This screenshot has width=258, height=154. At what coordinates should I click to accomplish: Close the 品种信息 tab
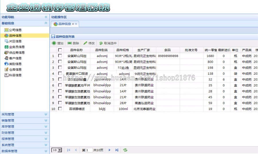76,24
